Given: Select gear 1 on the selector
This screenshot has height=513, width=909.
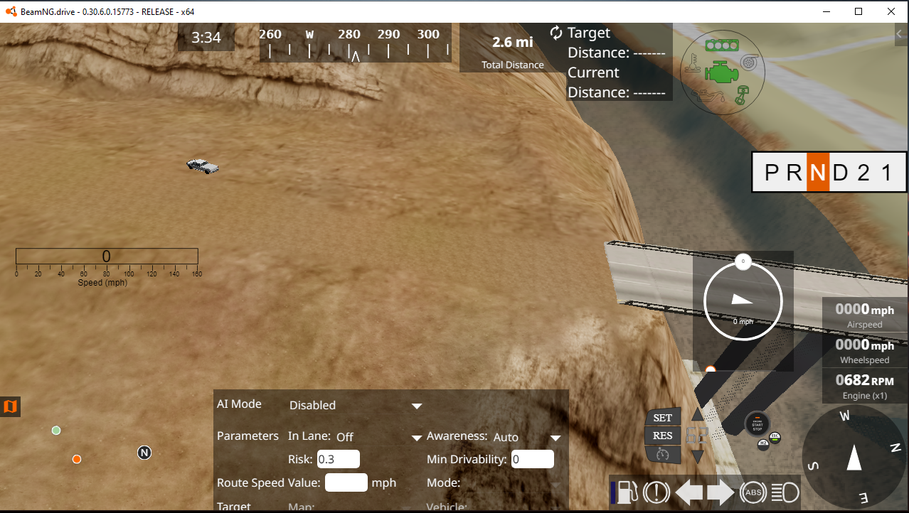Looking at the screenshot, I should tap(886, 173).
